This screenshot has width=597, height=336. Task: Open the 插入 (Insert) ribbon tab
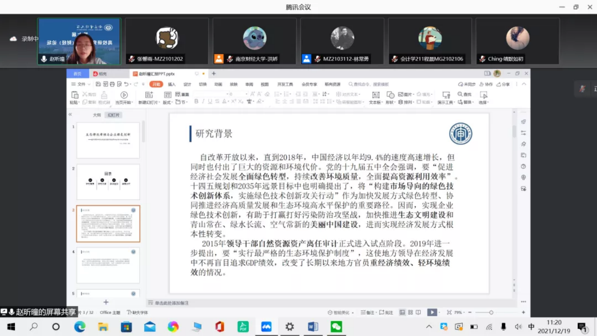point(172,84)
